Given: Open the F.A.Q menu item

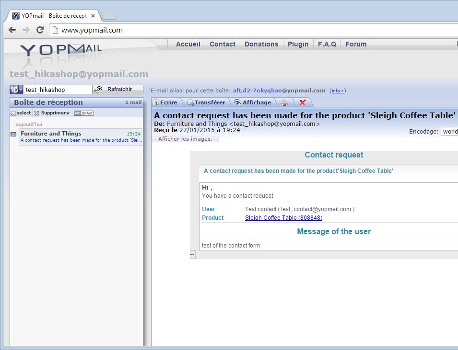Looking at the screenshot, I should 327,44.
